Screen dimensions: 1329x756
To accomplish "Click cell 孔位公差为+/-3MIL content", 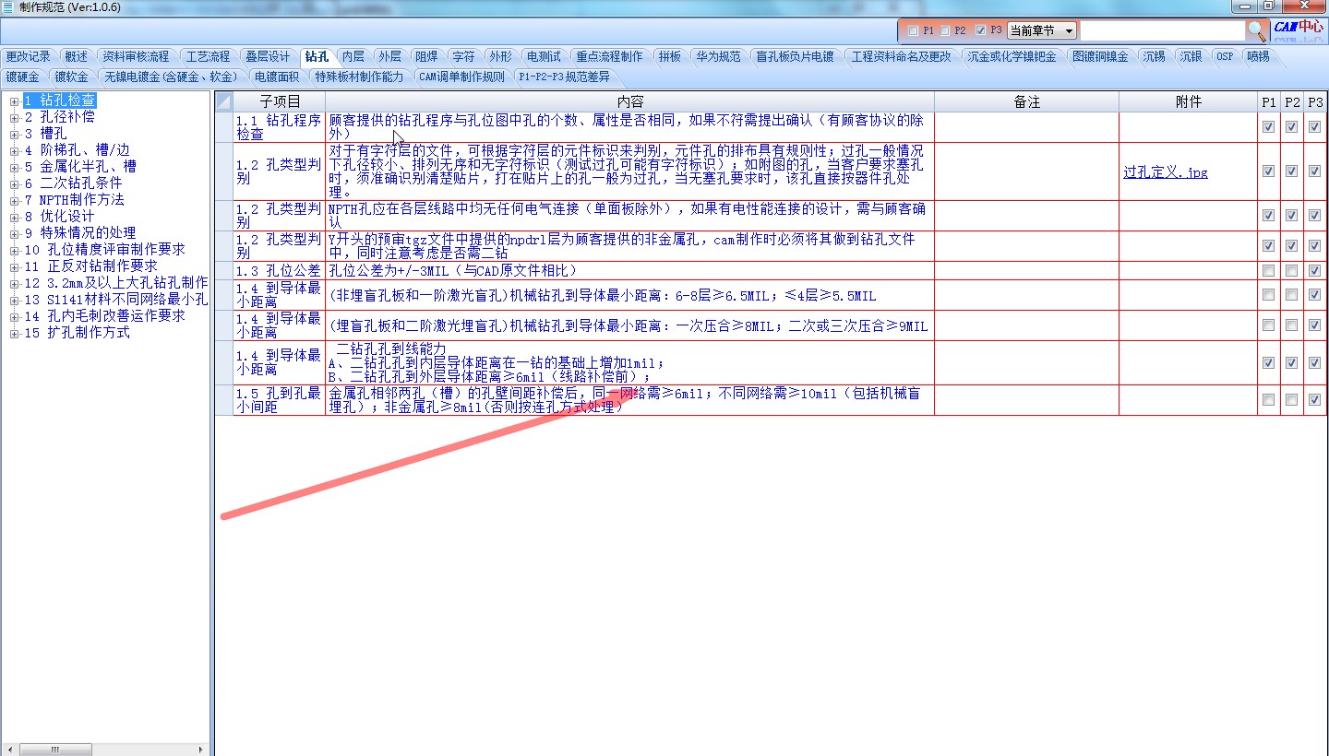I will coord(630,271).
